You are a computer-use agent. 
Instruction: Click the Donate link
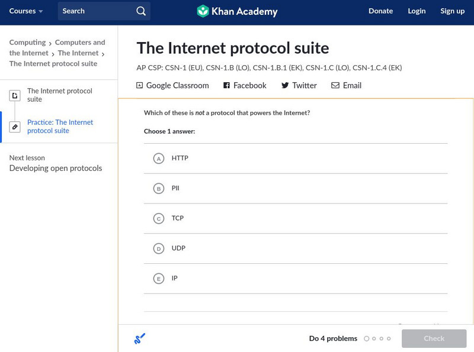(380, 11)
